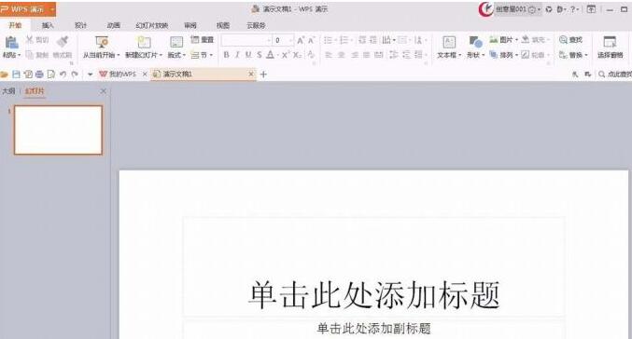632x339 pixels.
Task: Click the new tab plus button
Action: click(x=263, y=74)
